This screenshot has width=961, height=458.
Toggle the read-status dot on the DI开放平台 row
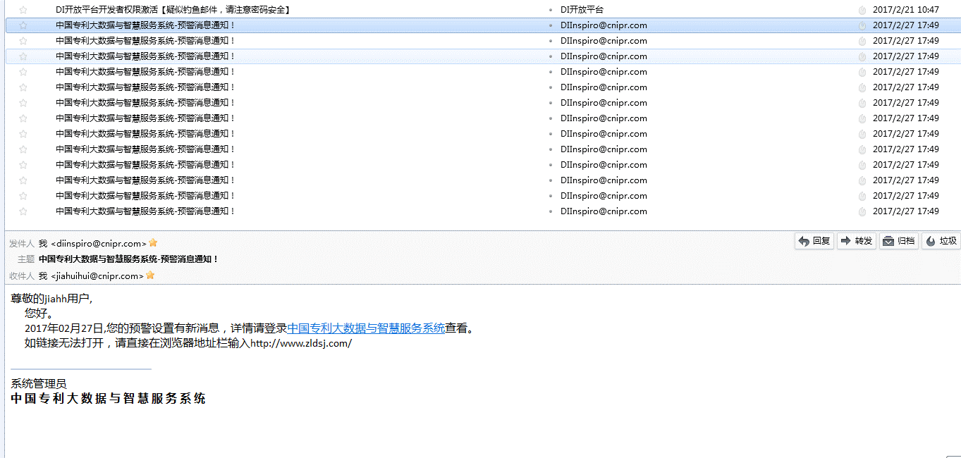coord(551,10)
